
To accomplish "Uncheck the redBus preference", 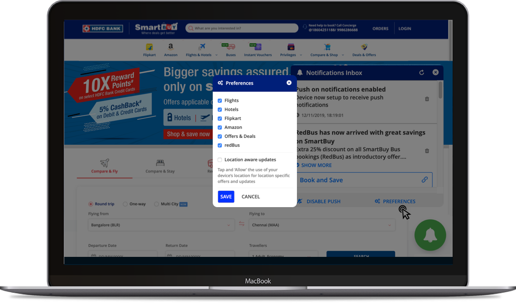I will [220, 145].
